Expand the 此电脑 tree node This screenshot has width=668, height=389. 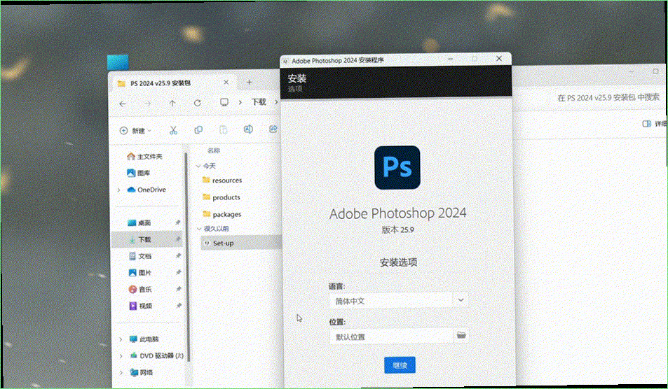point(121,339)
